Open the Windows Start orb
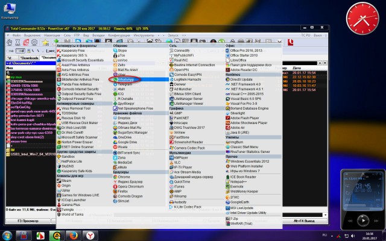The image size is (386, 241). click(7, 236)
